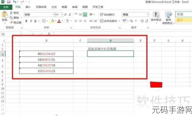Toggle italic formatting
192x116 pixels.
pyautogui.click(x=31, y=21)
